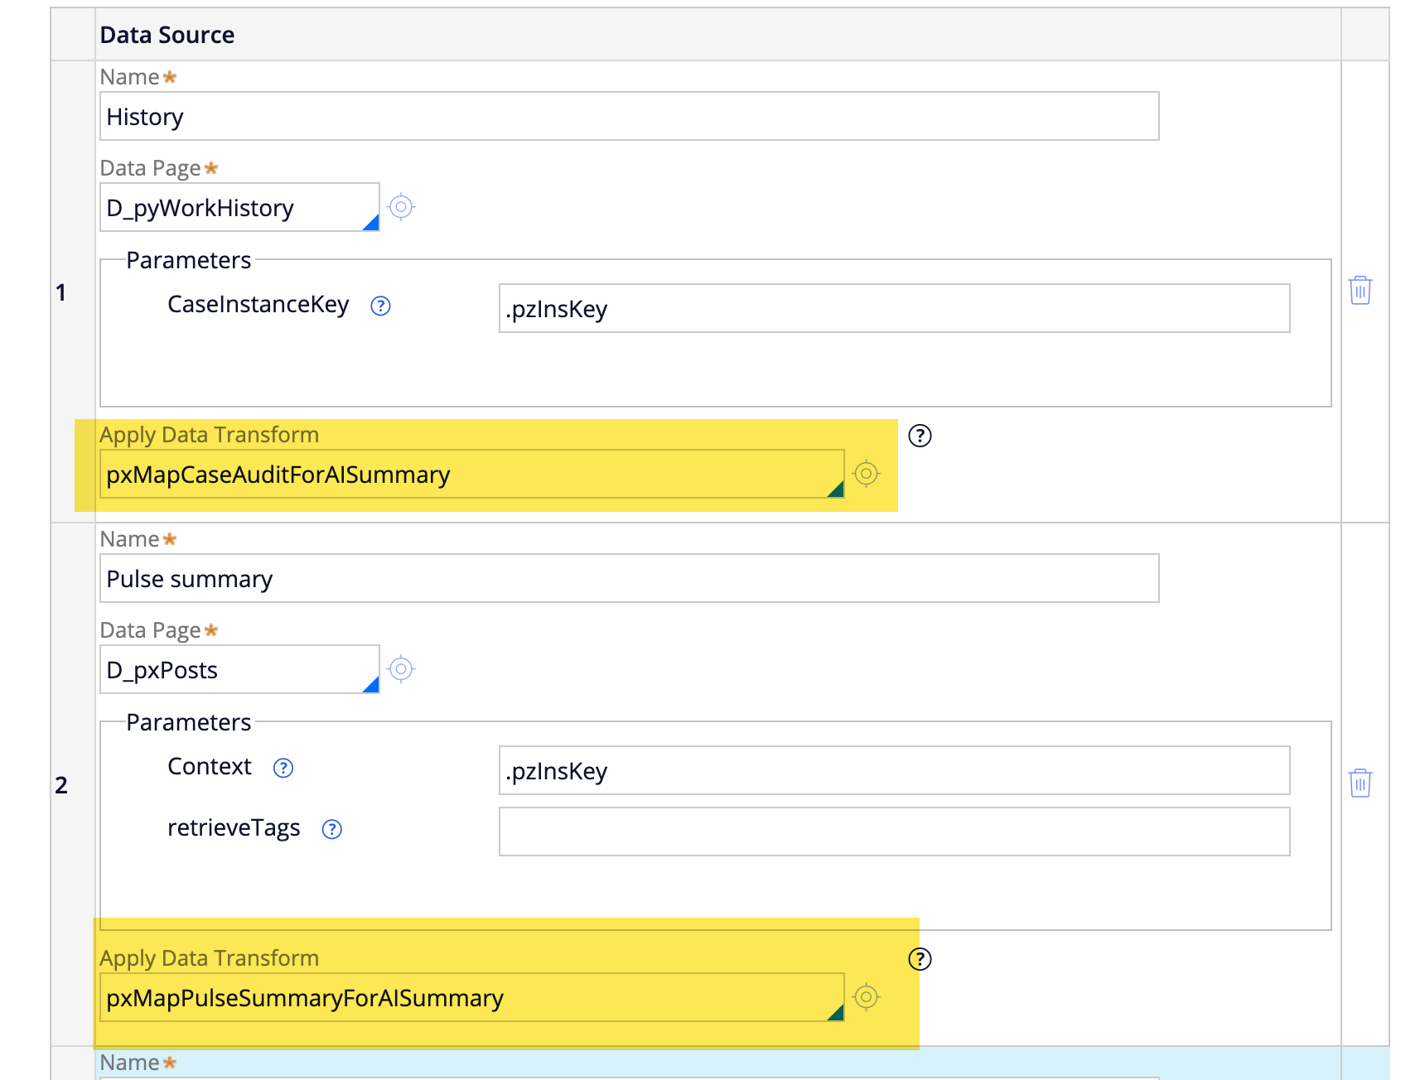Edit the Context parameter value field
The height and width of the screenshot is (1080, 1425).
[893, 771]
